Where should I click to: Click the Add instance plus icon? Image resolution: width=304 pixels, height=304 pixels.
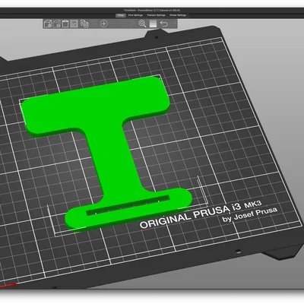104,24
